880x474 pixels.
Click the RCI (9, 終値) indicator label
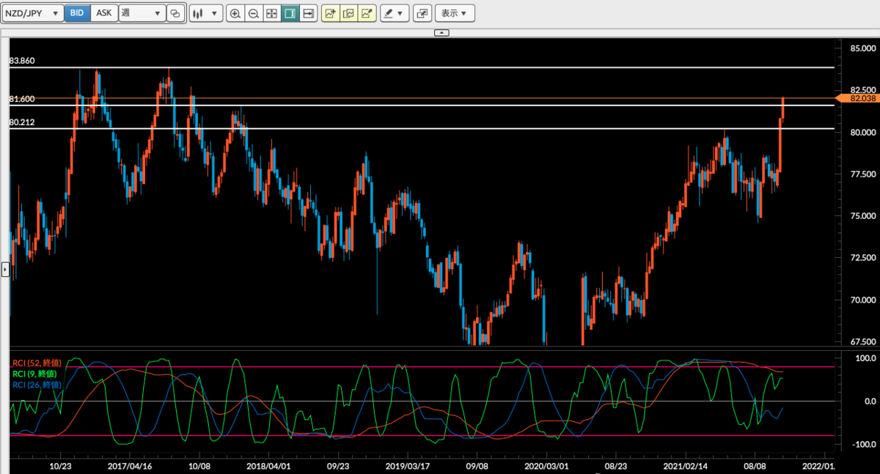[34, 374]
